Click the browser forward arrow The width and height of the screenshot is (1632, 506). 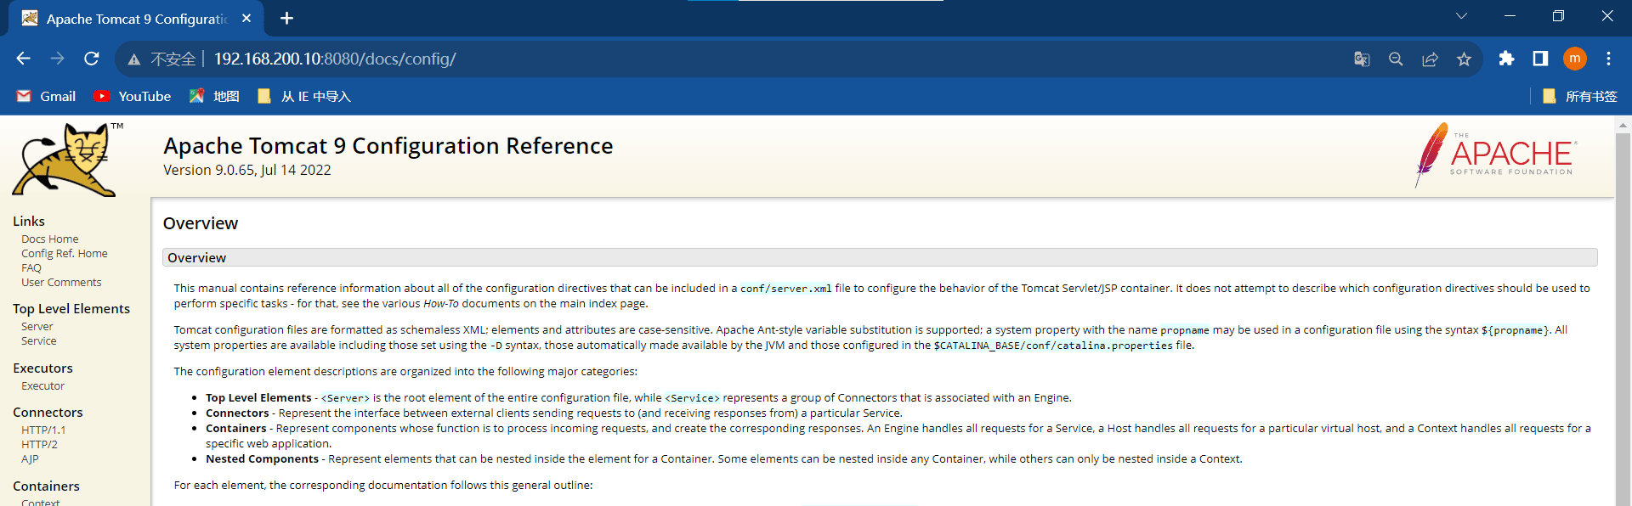(58, 59)
